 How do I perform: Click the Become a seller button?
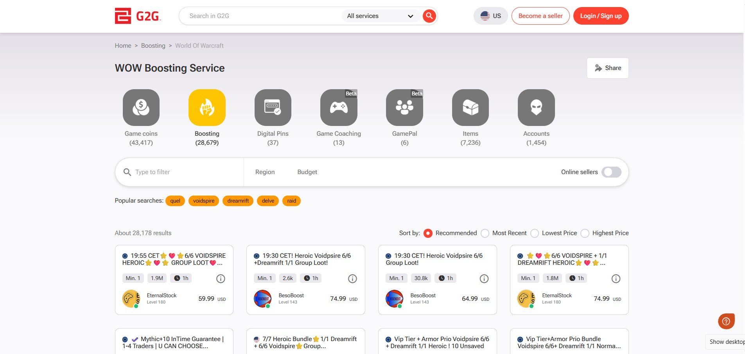click(x=540, y=16)
